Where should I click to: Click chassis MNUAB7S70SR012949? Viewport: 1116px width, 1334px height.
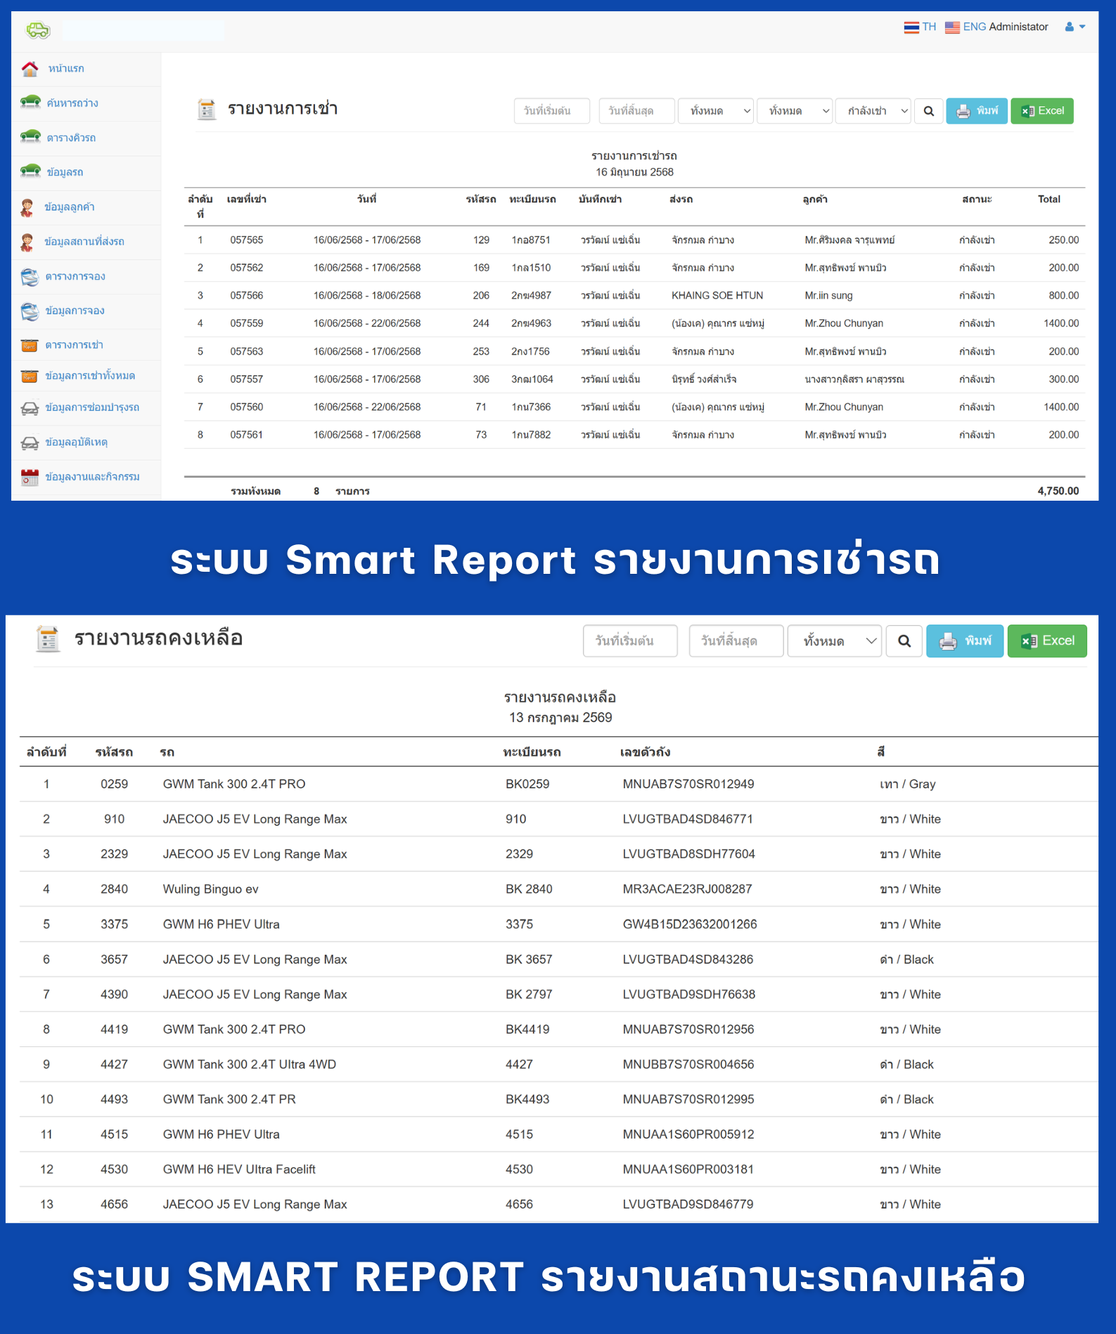point(688,784)
